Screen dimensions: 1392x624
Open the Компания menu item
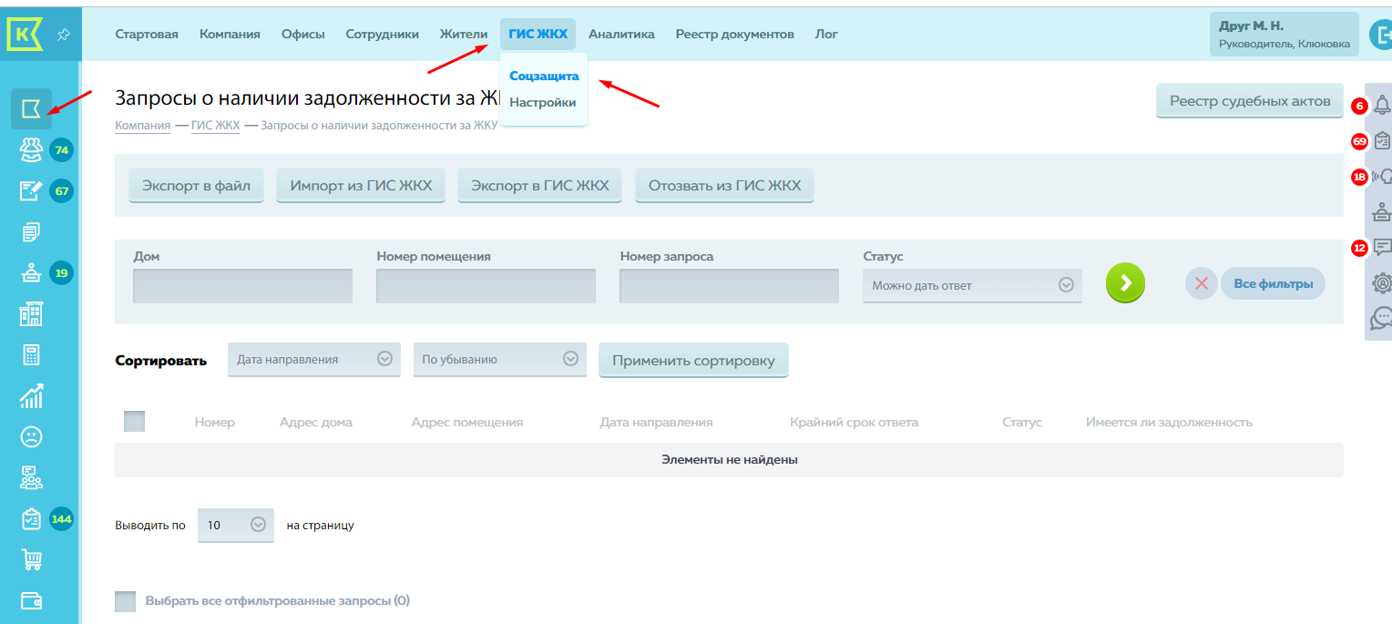click(230, 34)
